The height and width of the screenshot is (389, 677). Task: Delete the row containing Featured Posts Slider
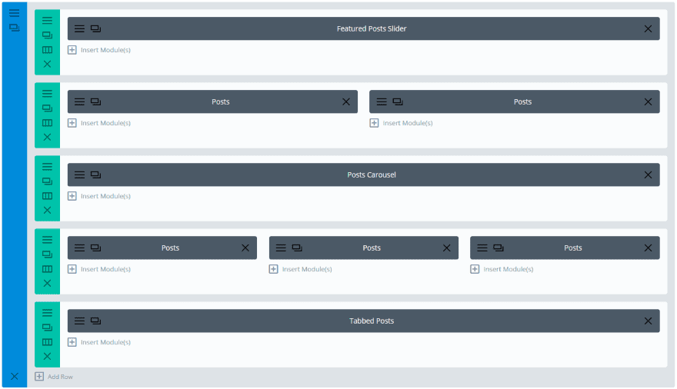[47, 64]
